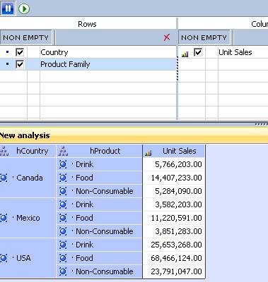This screenshot has height=282, width=268.
Task: Click the hCountry hierarchy header icon
Action: coord(4,151)
